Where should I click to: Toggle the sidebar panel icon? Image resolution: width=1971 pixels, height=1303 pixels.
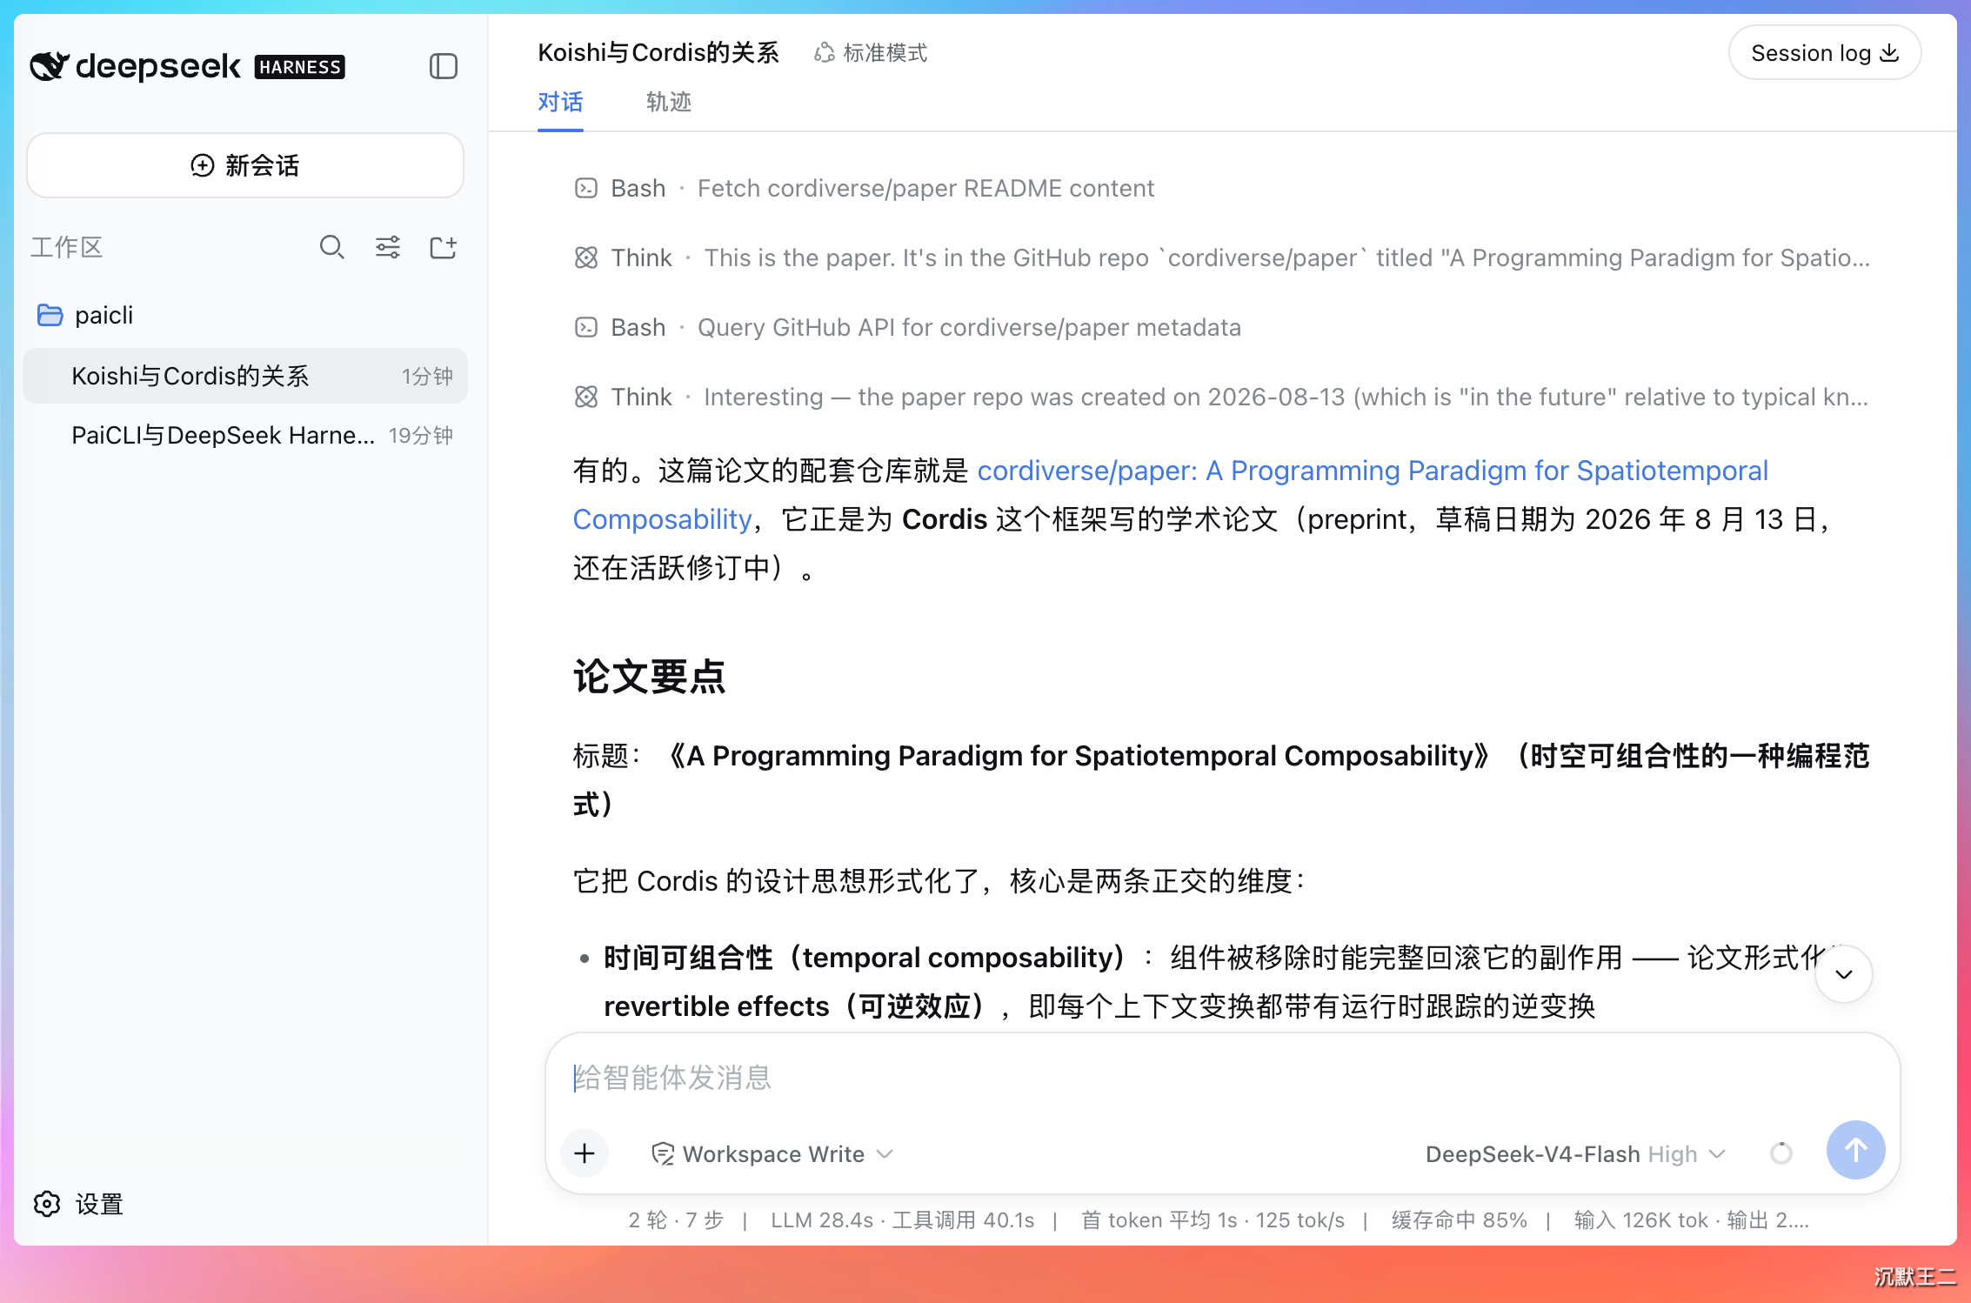(444, 66)
